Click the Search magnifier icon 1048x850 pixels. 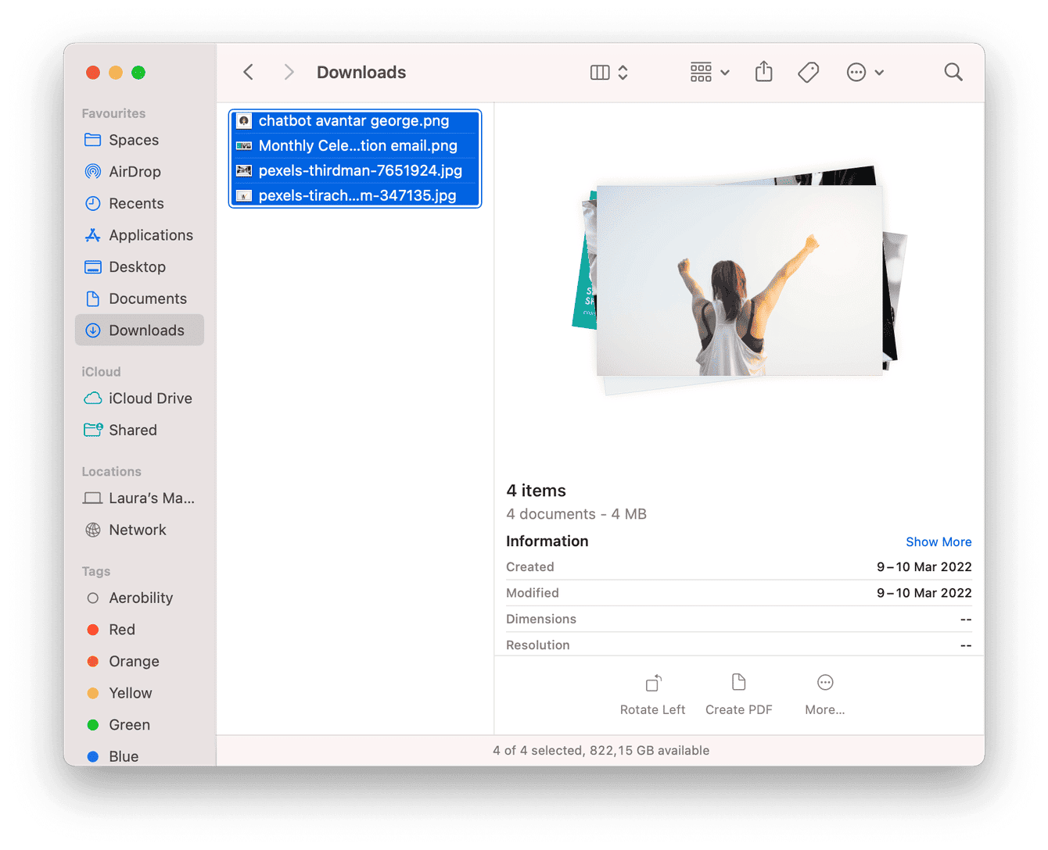(953, 72)
